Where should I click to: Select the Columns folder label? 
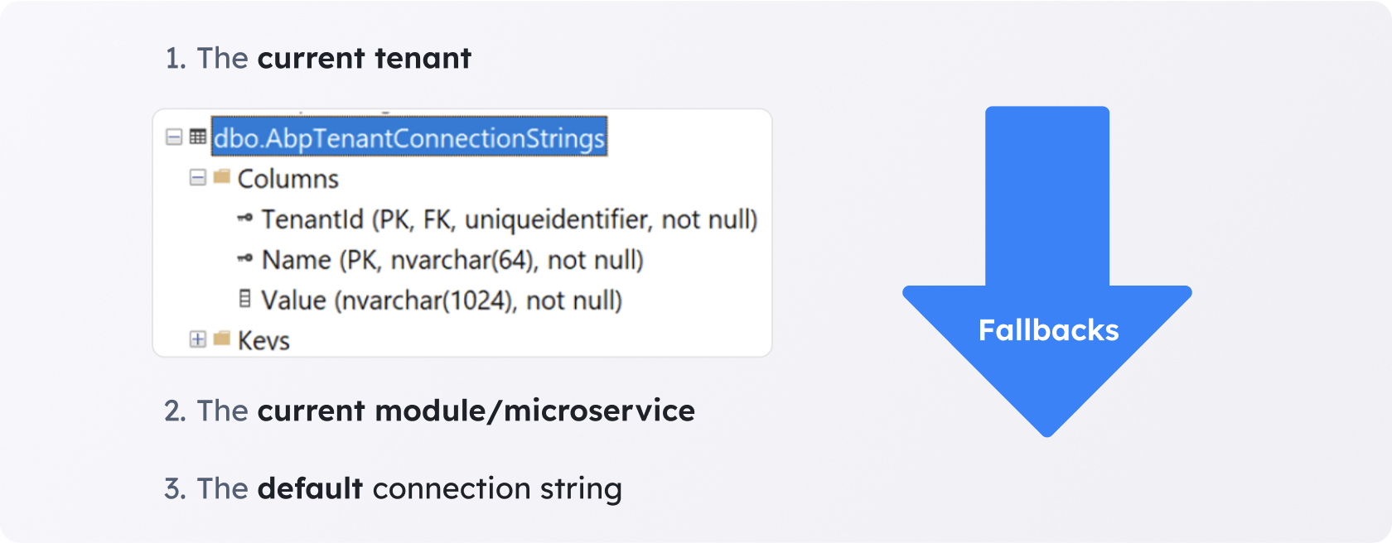[x=288, y=179]
